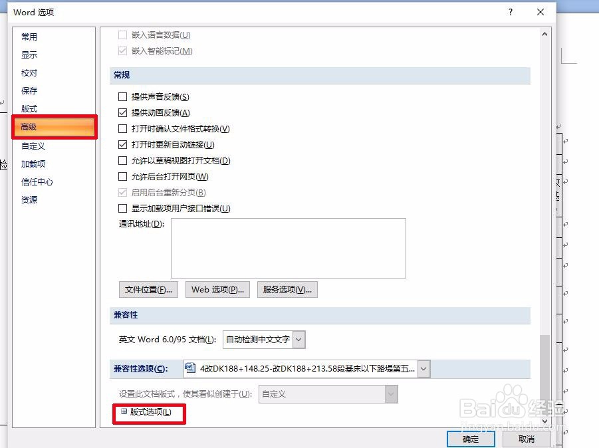Select the 高级 advanced category
Screen dimensions: 599x448
55,127
